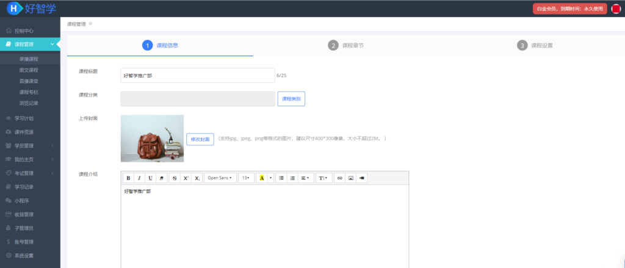Click the 我的主页 graduation cap icon

pyautogui.click(x=9, y=159)
